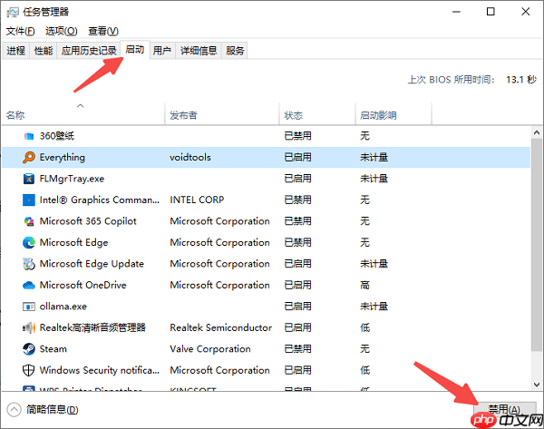Click the Microsoft Edge icon
The image size is (544, 429).
[x=29, y=242]
